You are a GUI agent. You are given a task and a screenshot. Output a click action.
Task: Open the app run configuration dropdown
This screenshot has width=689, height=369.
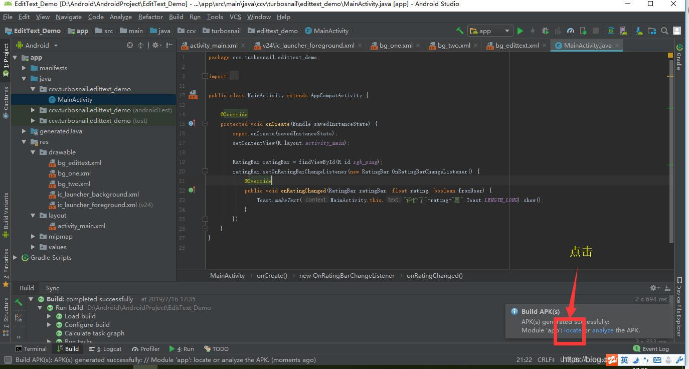pos(490,31)
